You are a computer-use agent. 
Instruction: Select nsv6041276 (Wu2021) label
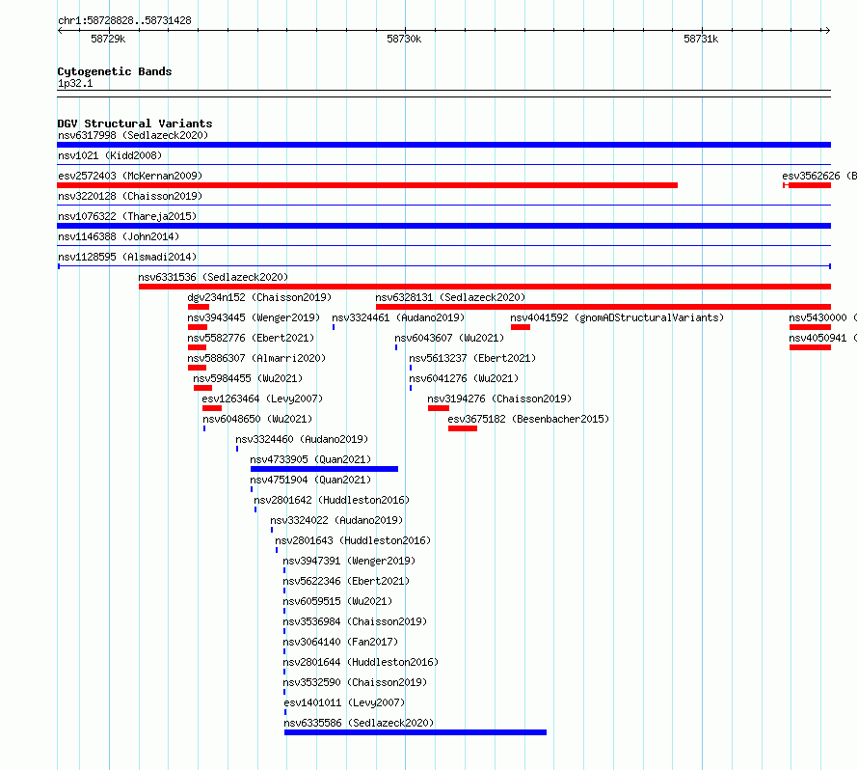(464, 378)
